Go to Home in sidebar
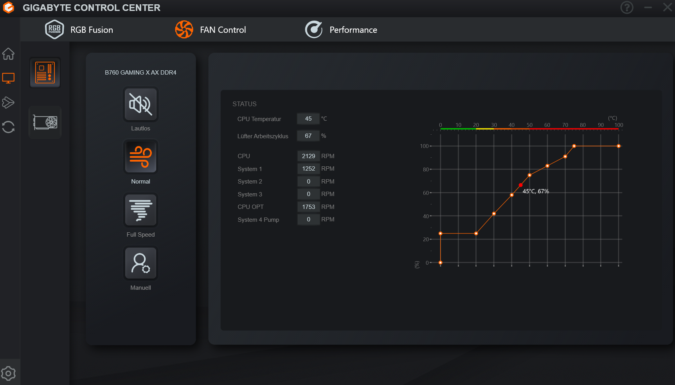Image resolution: width=675 pixels, height=385 pixels. tap(8, 54)
